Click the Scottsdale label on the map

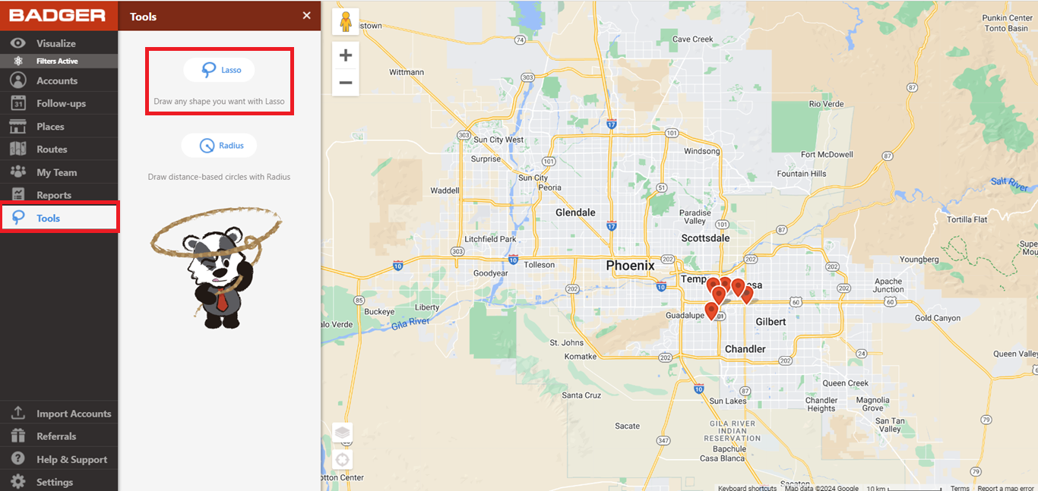705,238
